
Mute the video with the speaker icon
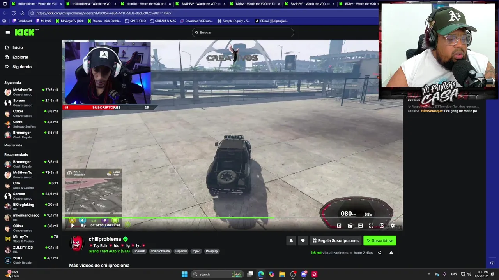coord(83,225)
